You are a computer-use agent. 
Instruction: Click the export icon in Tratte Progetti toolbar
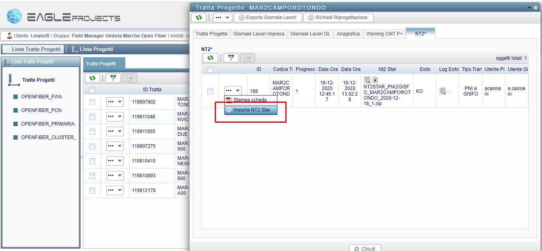(130, 78)
